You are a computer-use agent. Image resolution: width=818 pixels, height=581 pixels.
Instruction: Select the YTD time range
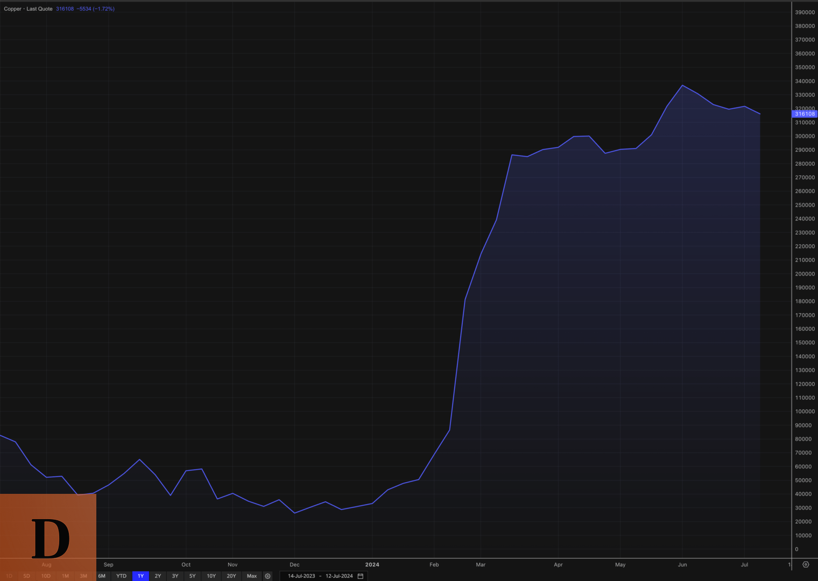122,576
